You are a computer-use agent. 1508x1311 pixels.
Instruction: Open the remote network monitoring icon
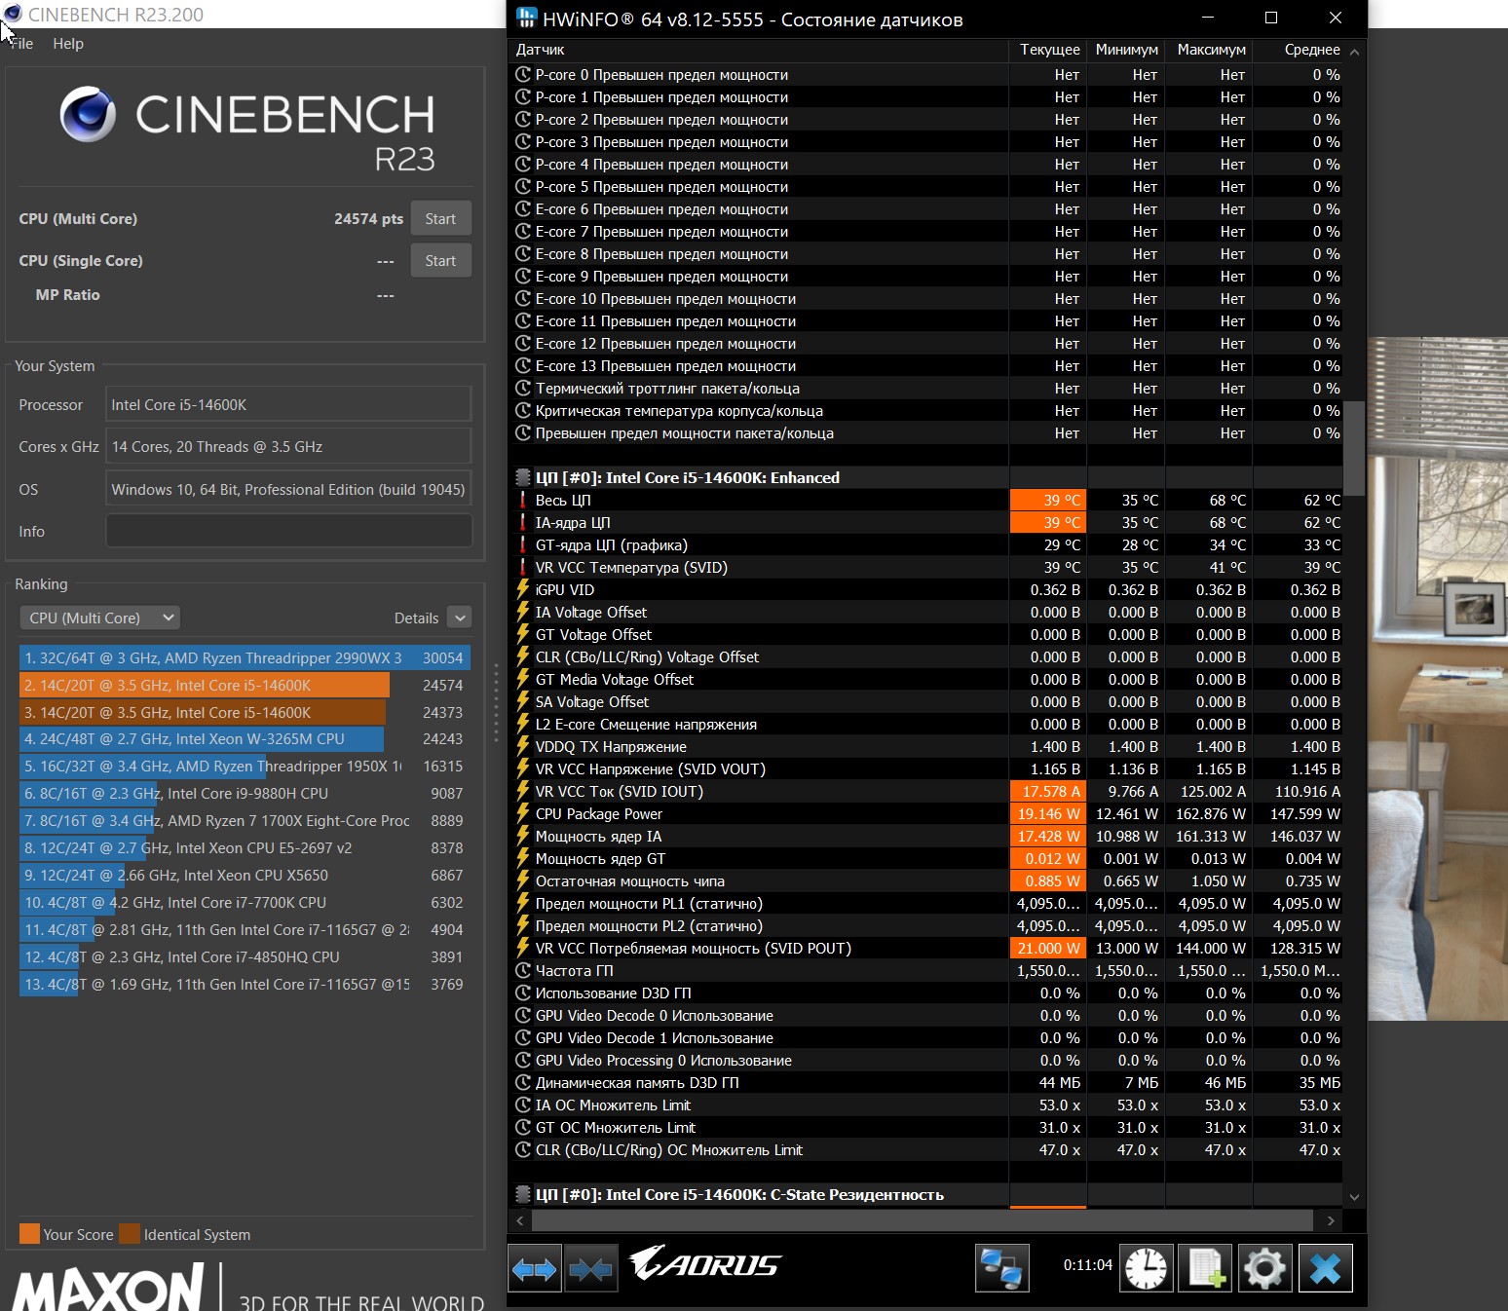pyautogui.click(x=1001, y=1269)
